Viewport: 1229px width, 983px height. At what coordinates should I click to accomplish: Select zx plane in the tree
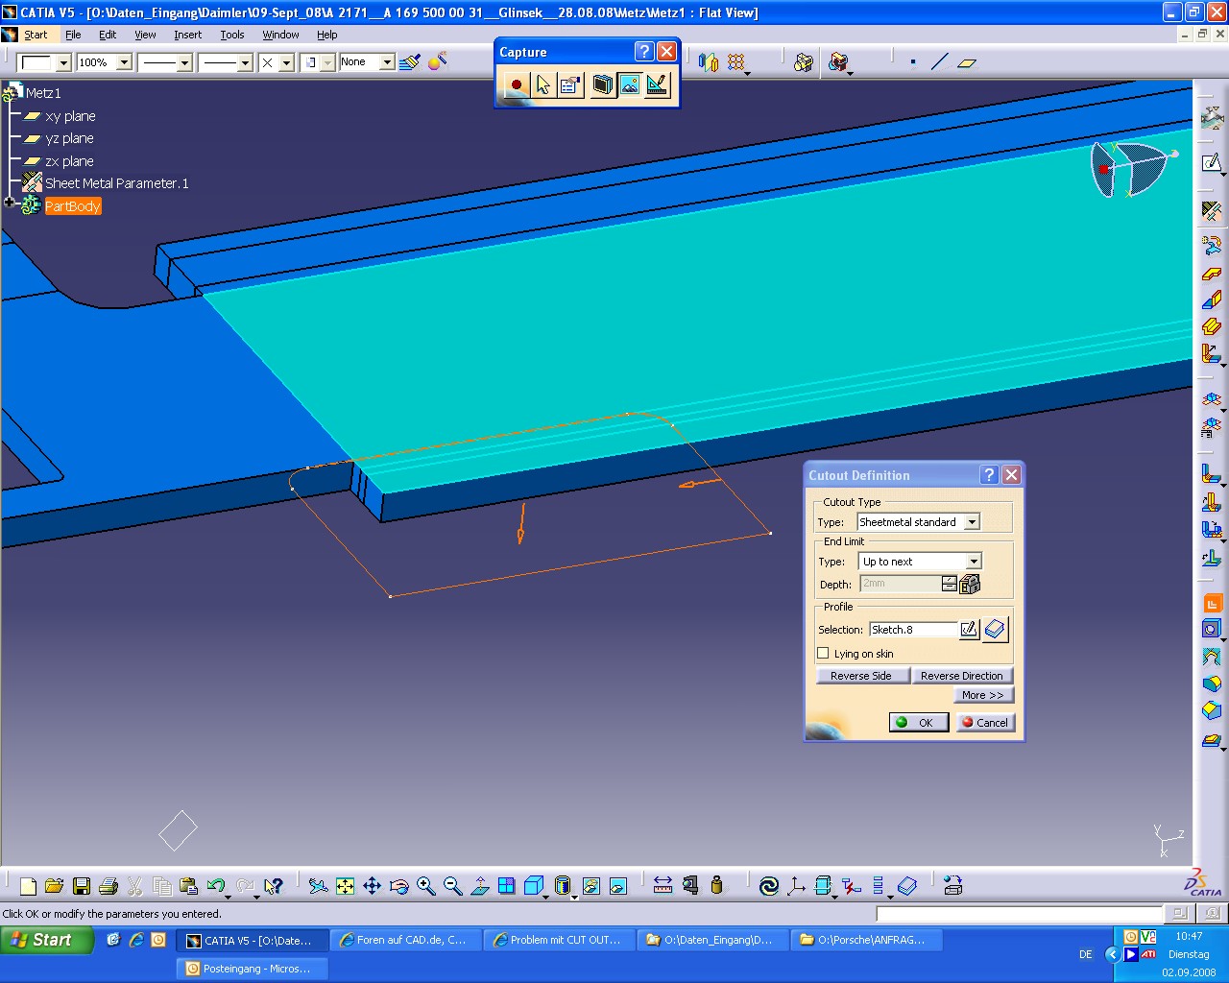(69, 161)
